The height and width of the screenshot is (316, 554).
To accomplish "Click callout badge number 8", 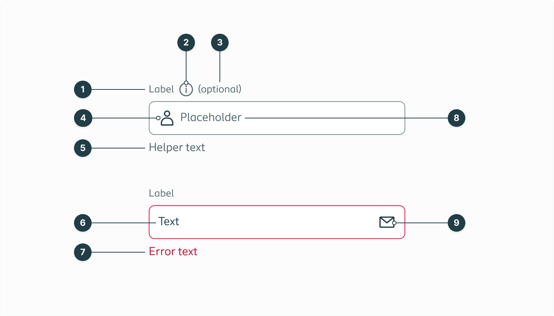I will [457, 118].
